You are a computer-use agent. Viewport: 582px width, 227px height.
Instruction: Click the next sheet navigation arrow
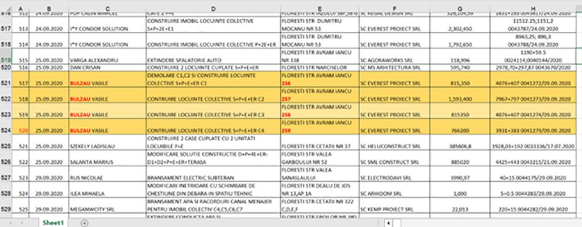click(23, 223)
